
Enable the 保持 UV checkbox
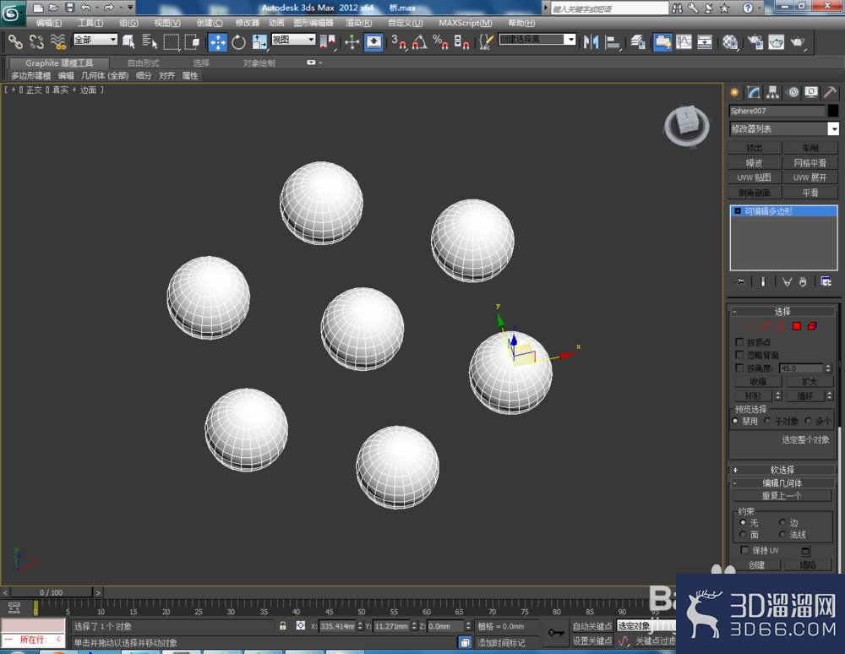coord(744,550)
